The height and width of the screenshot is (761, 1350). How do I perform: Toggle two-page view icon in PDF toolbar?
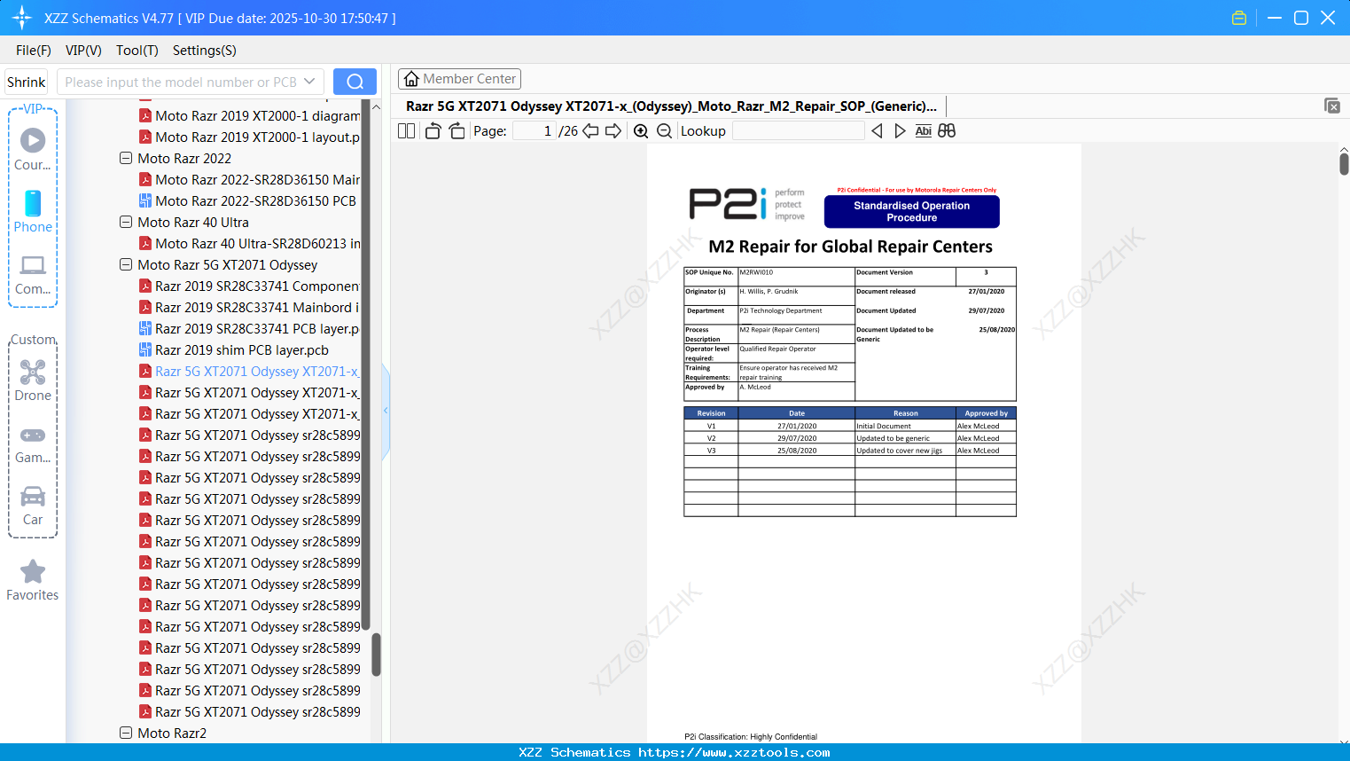[x=406, y=130]
